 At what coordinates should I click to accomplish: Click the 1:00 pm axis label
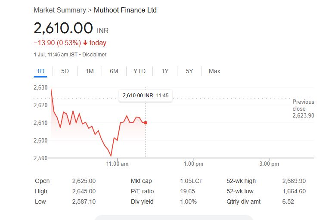[x=193, y=164]
